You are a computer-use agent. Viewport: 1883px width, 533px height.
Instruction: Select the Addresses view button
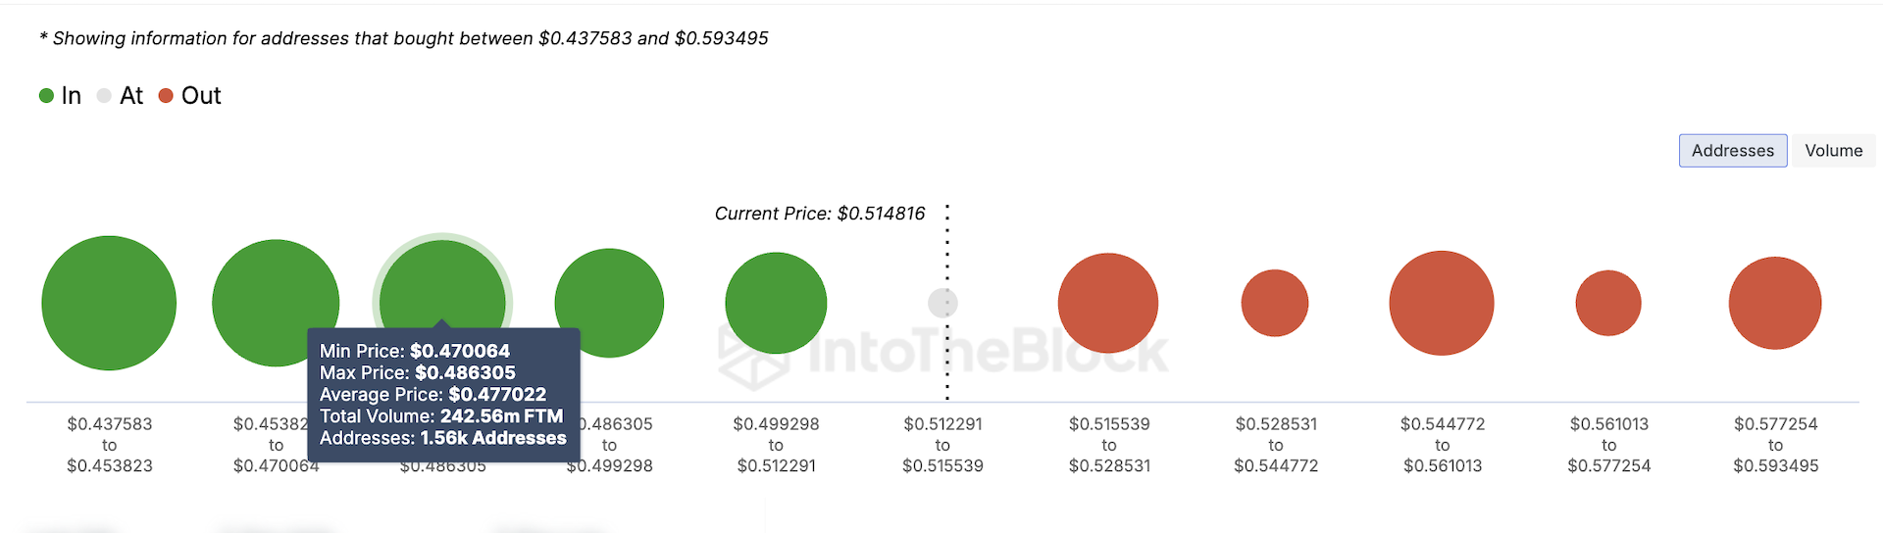(x=1732, y=151)
